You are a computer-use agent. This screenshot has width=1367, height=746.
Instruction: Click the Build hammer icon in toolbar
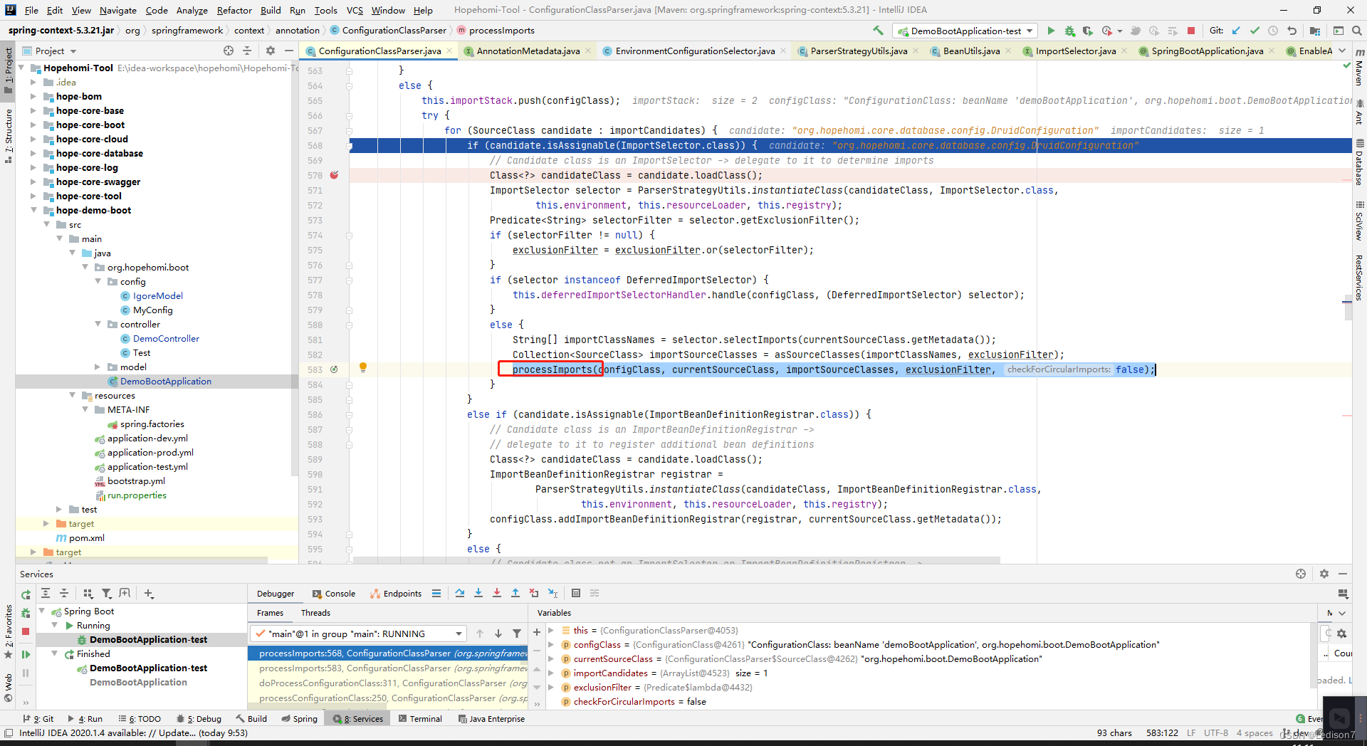878,31
